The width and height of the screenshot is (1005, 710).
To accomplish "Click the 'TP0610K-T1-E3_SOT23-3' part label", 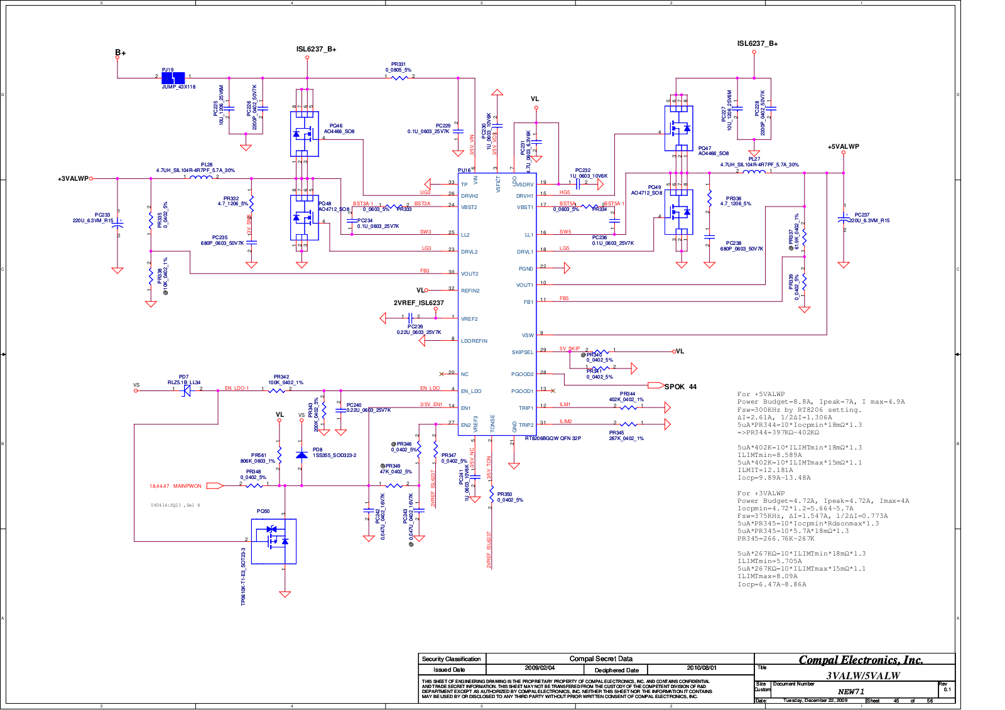I will pyautogui.click(x=244, y=576).
